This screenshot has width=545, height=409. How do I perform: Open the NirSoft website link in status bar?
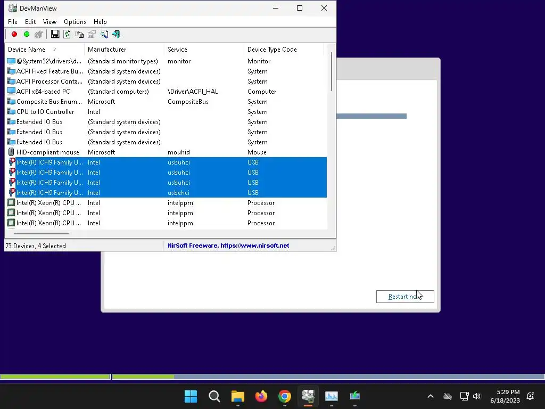pyautogui.click(x=228, y=246)
